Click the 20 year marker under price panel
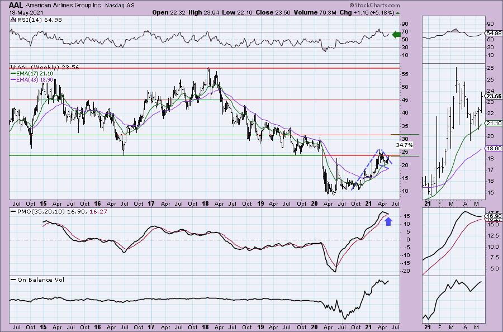This screenshot has height=332, width=503. (x=314, y=203)
